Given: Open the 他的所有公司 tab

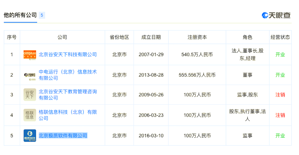Looking at the screenshot, I should [20, 15].
